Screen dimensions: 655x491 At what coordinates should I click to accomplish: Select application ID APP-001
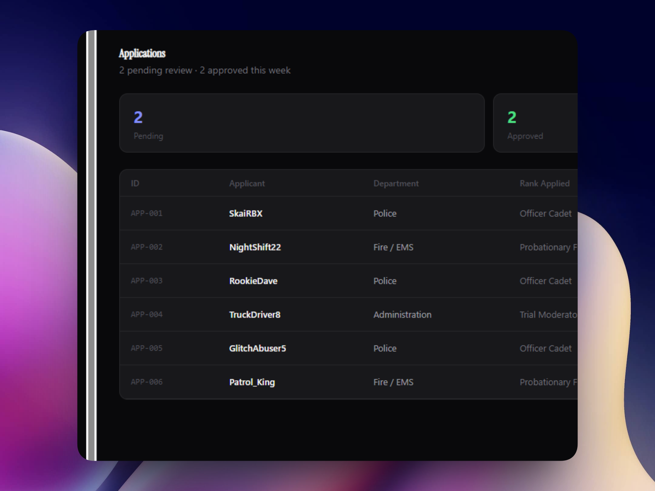point(147,213)
